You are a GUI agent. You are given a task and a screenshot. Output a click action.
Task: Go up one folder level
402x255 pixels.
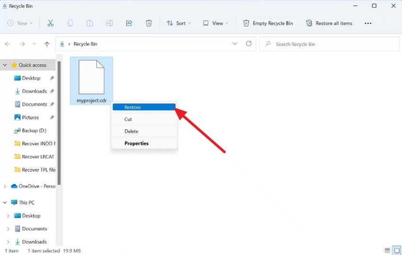pyautogui.click(x=47, y=44)
